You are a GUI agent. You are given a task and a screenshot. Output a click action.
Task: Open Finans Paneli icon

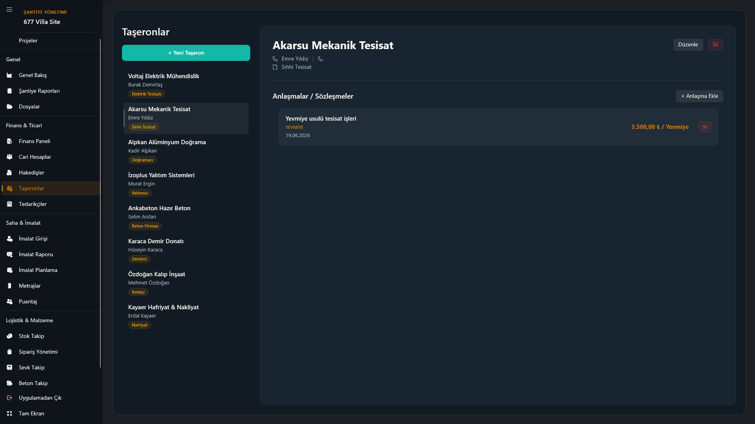tap(9, 141)
